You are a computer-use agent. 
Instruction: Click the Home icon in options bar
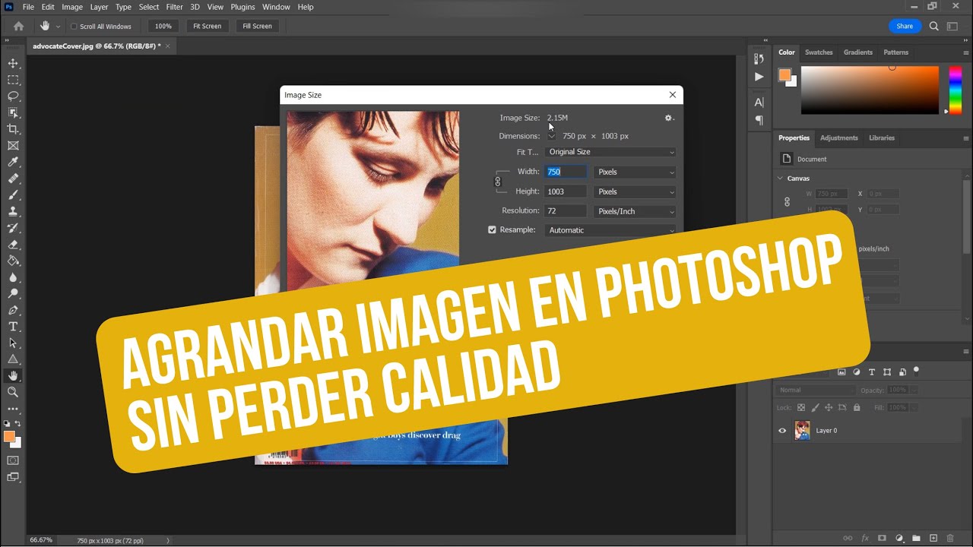click(x=19, y=26)
